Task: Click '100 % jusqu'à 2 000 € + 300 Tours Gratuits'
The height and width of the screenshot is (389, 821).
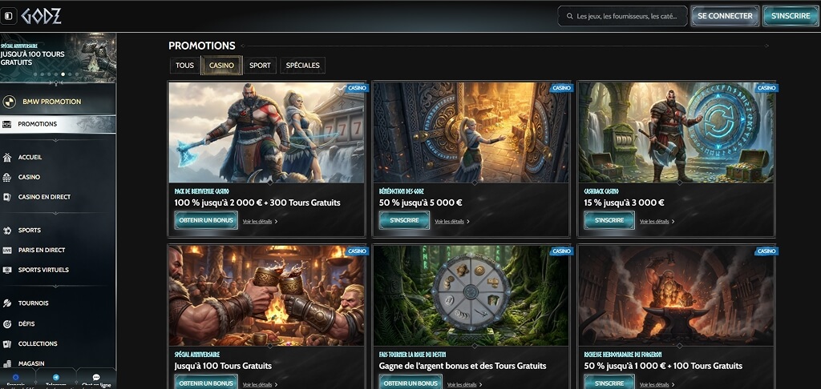Action: 257,203
